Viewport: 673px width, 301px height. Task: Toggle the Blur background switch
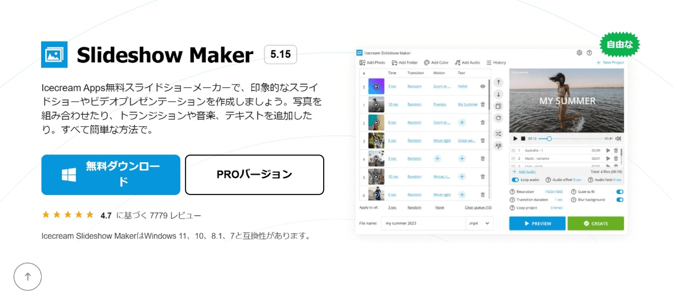coord(620,200)
